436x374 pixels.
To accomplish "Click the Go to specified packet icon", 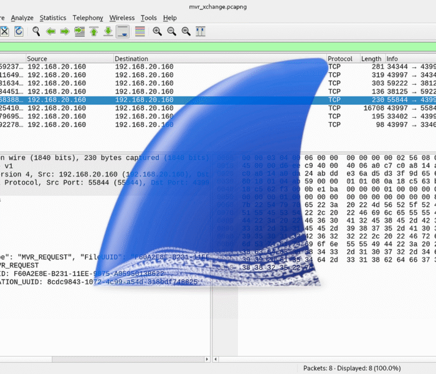I will [79, 31].
